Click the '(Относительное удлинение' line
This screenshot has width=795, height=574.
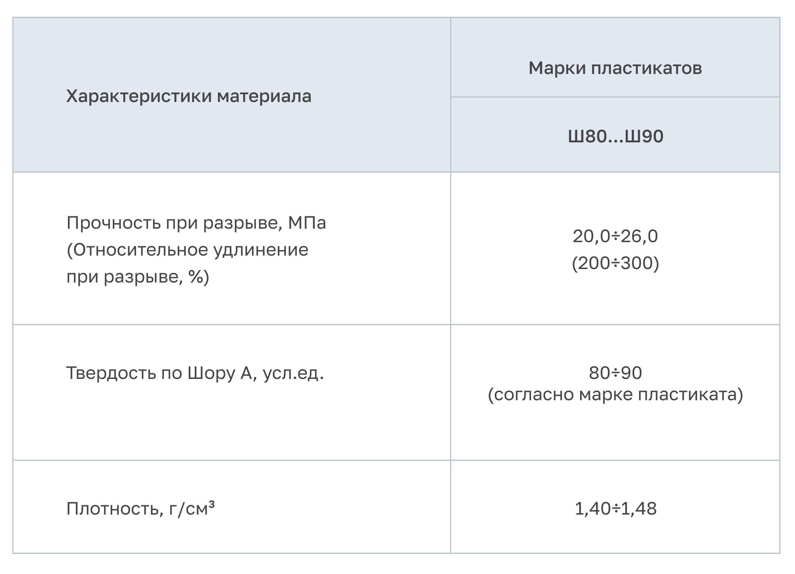188,250
